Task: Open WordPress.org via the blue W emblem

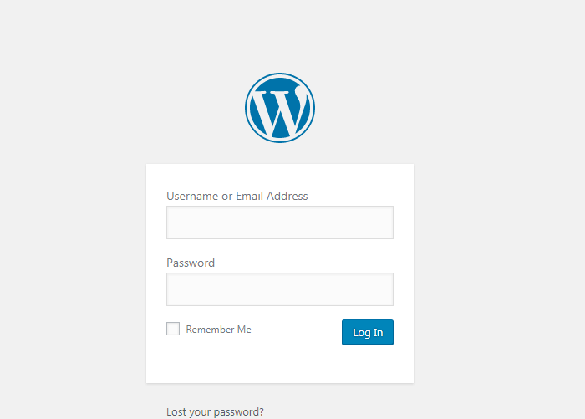Action: [x=280, y=108]
